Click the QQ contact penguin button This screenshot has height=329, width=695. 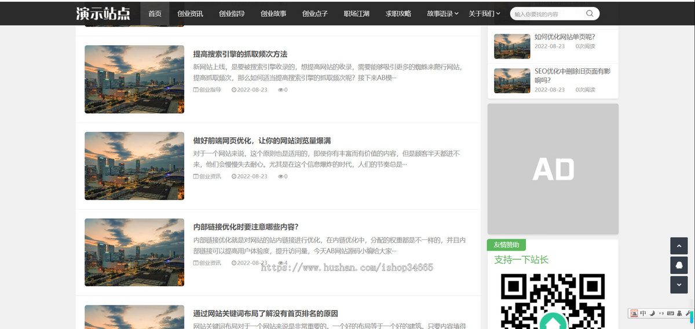point(679,265)
